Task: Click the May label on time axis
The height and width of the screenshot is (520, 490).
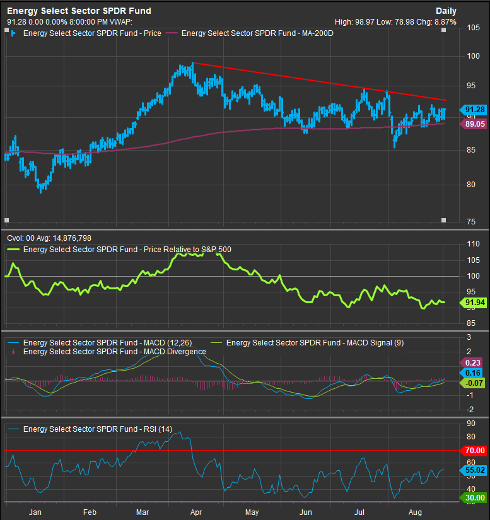Action: click(x=252, y=512)
